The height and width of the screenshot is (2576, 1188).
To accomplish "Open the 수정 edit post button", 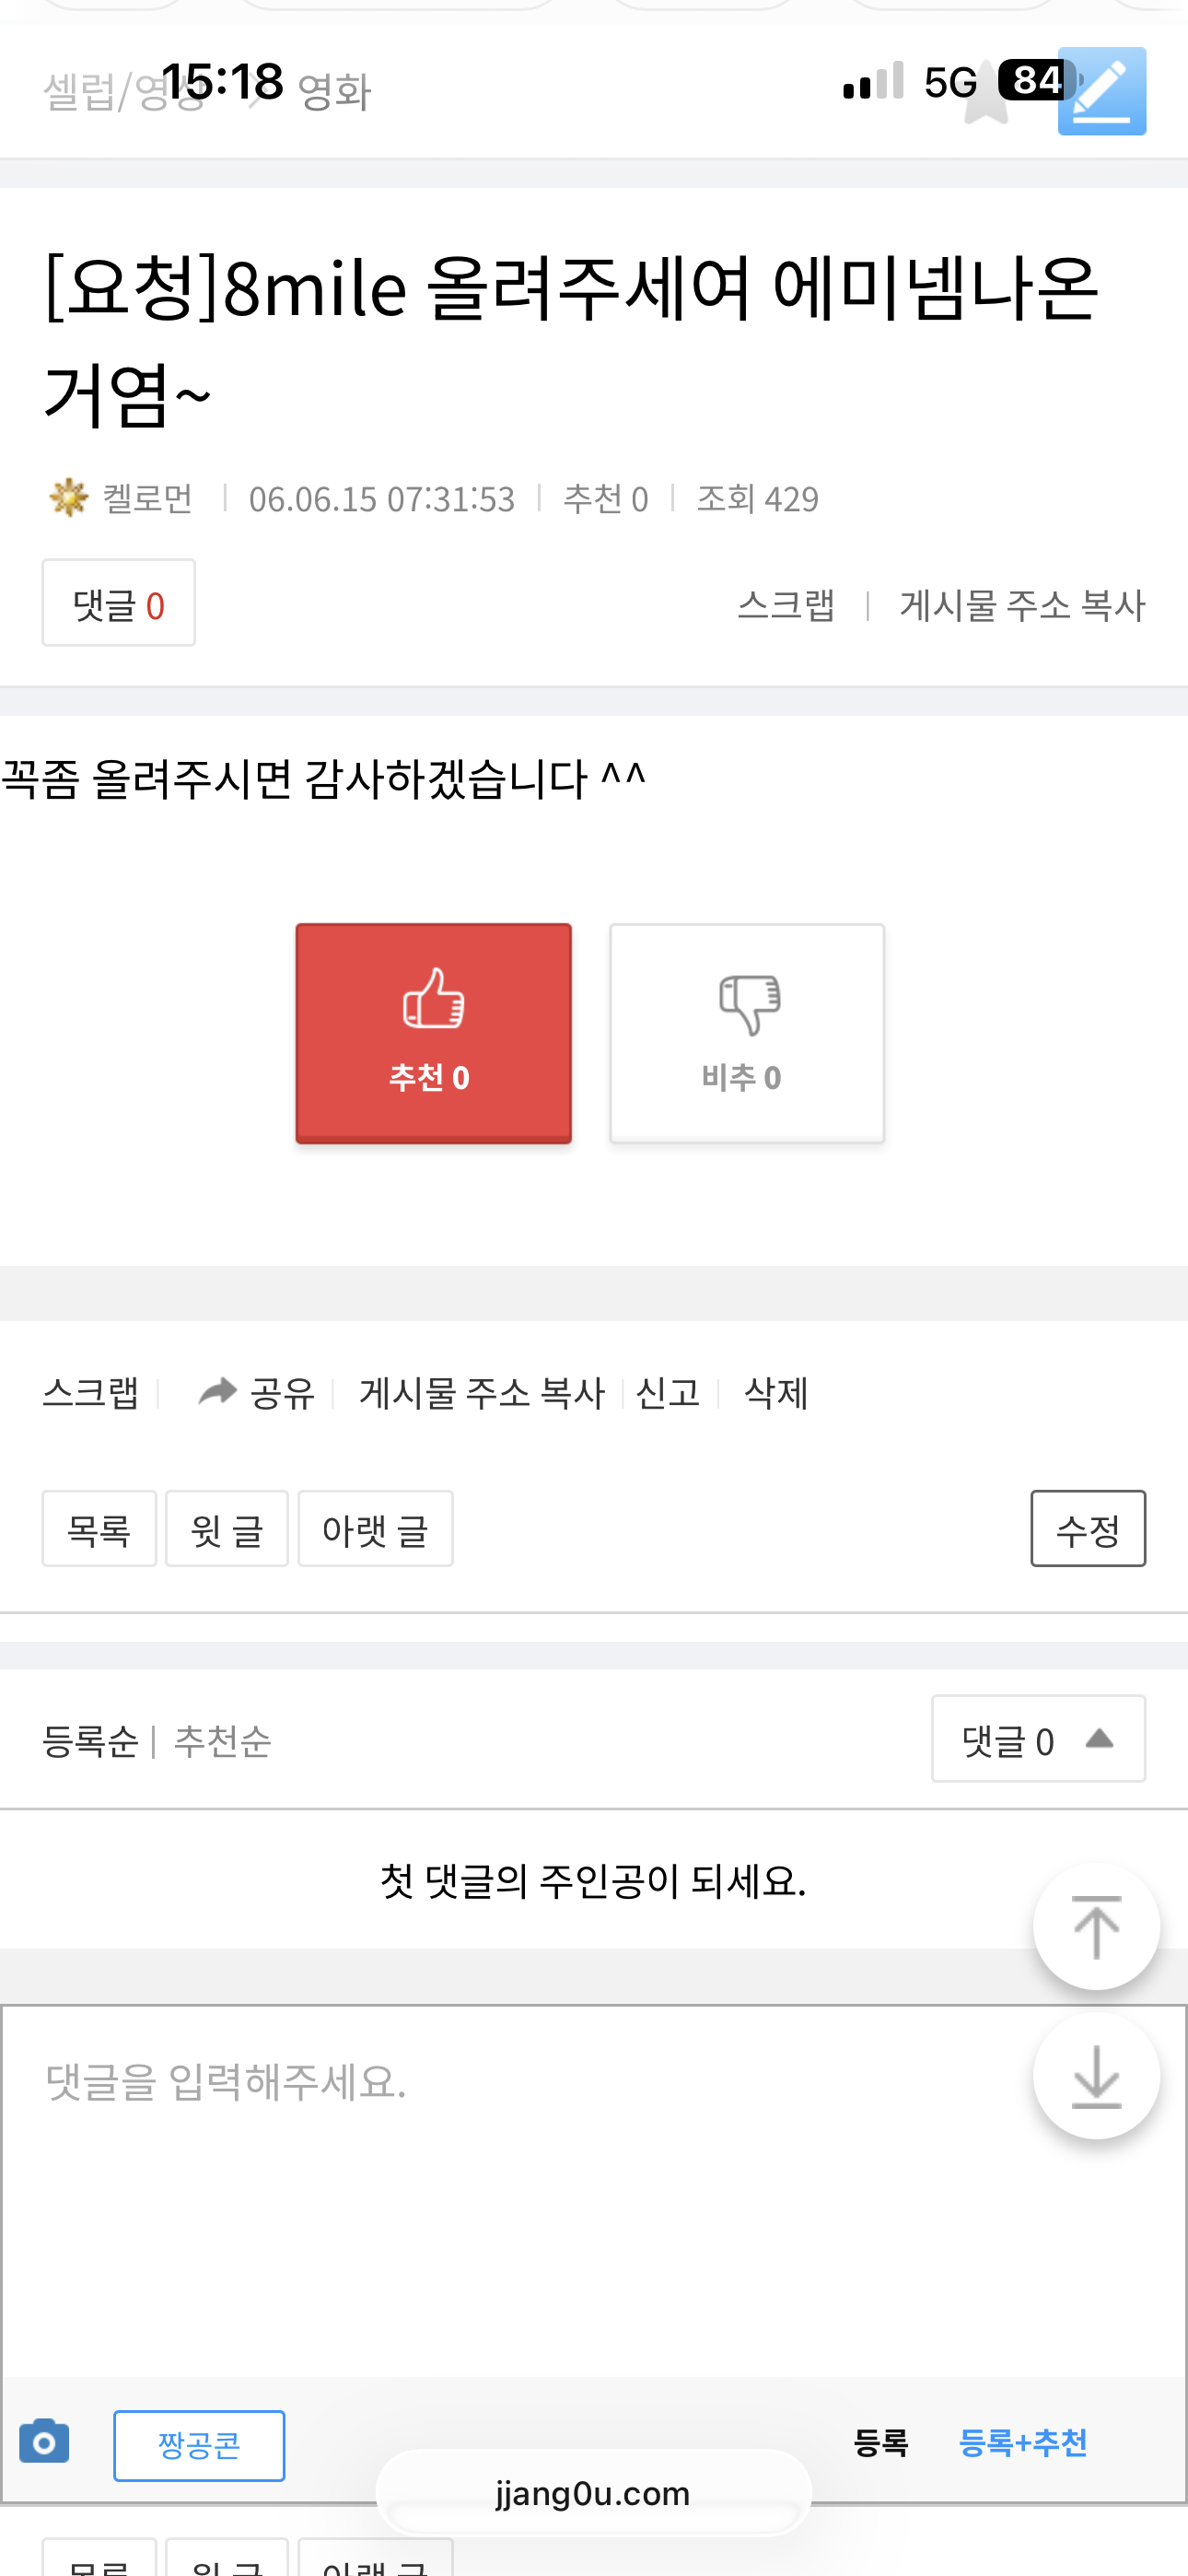I will click(x=1088, y=1529).
